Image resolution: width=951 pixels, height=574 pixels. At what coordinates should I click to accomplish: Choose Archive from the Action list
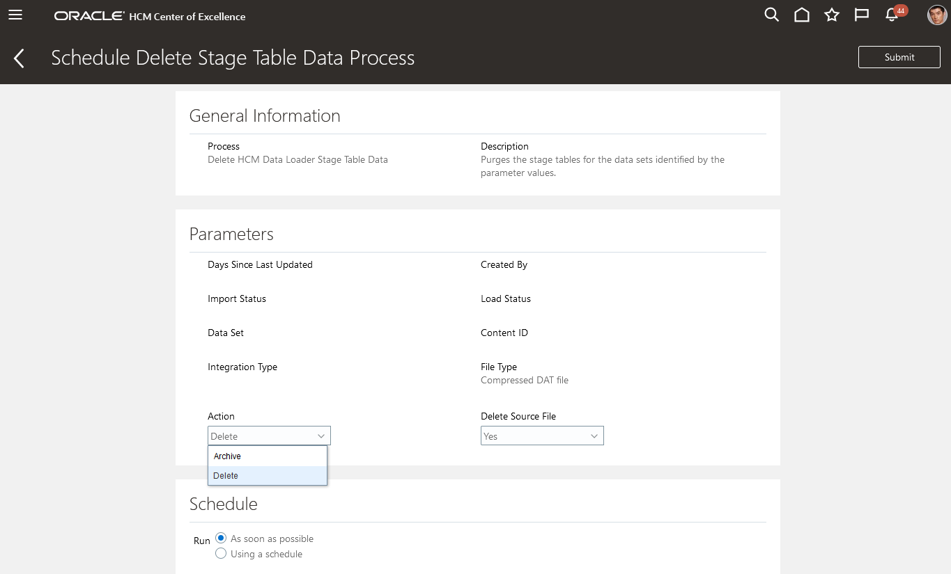click(x=227, y=456)
